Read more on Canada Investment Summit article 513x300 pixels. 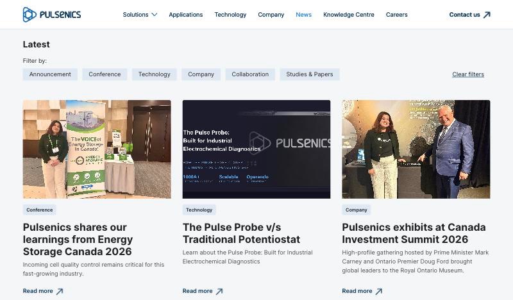[x=362, y=291]
